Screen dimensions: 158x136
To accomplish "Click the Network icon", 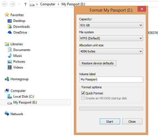I will click(x=7, y=114).
